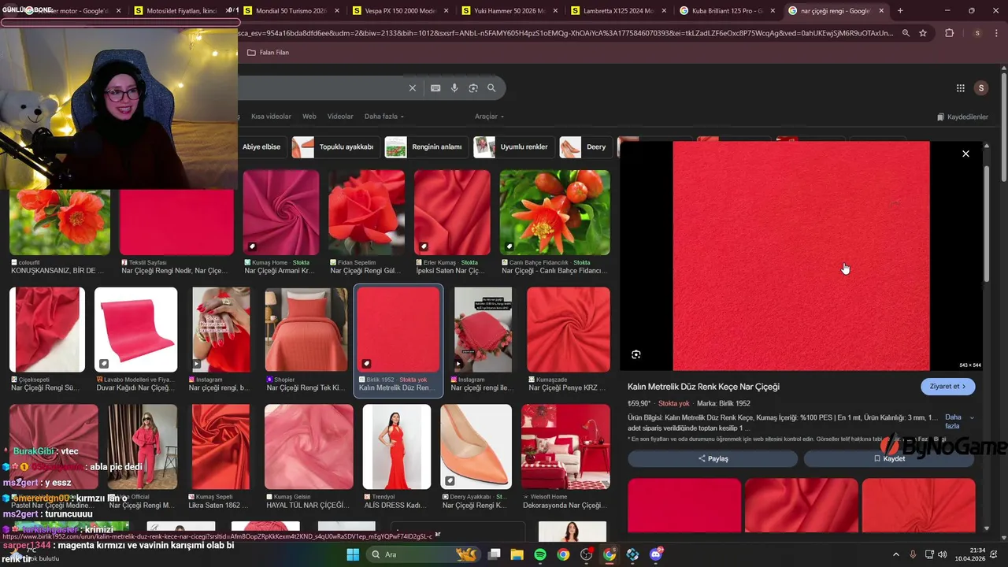This screenshot has width=1008, height=567.
Task: Open the Falan Filan bookmarks folder
Action: tap(269, 52)
